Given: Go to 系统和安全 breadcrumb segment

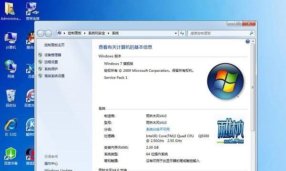Looking at the screenshot, I should click(96, 33).
